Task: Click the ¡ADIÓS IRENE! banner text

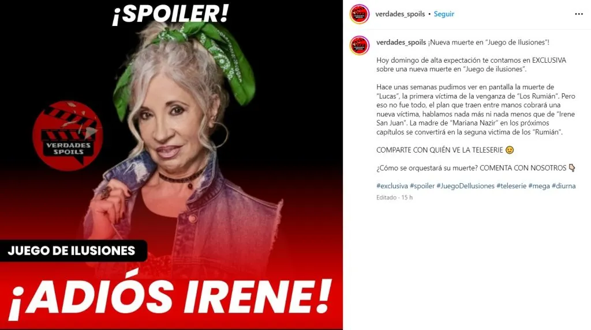Action: (x=170, y=298)
